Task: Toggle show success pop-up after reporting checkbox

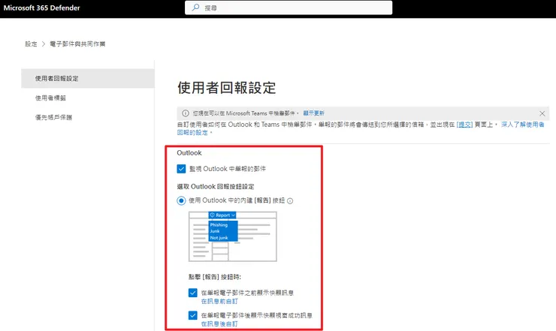Action: (193, 315)
